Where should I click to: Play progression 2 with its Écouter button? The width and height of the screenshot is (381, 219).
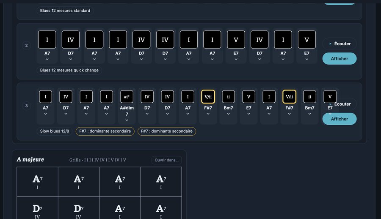point(340,44)
